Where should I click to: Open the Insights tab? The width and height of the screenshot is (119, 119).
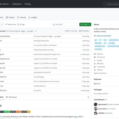click(x=33, y=17)
